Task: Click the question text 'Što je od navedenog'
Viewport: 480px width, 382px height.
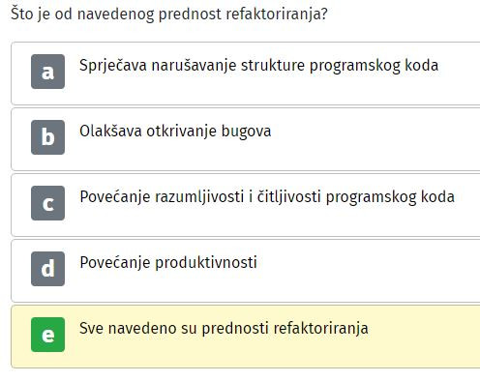Action: [82, 15]
